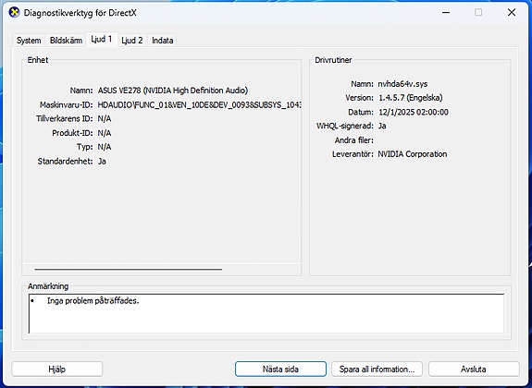Click Spara all information button

(377, 369)
